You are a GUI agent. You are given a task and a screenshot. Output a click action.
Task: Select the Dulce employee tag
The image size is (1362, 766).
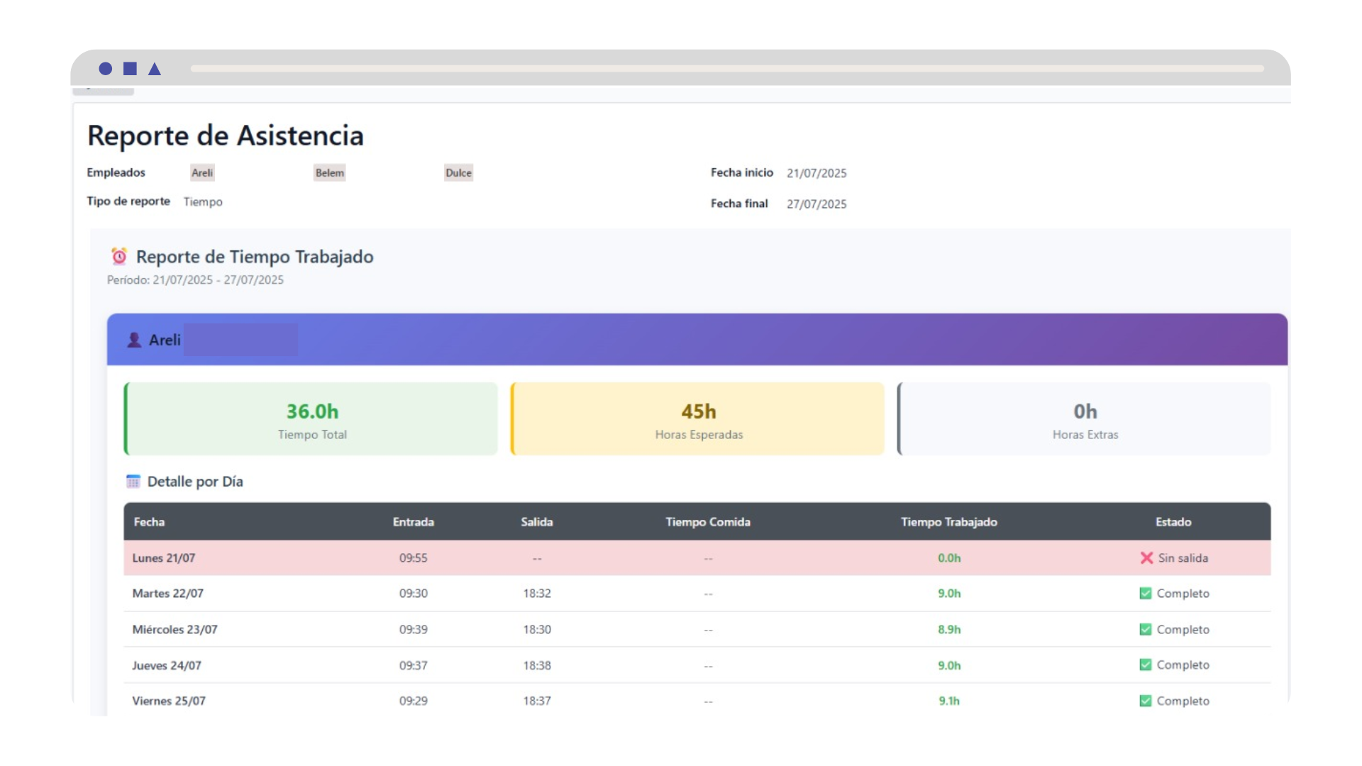(458, 173)
